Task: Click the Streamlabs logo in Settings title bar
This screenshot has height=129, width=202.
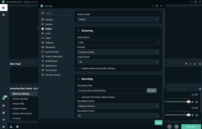Action: point(42,6)
